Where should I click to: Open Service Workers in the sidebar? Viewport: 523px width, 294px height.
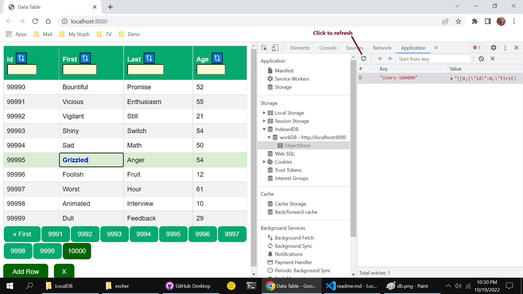point(292,79)
